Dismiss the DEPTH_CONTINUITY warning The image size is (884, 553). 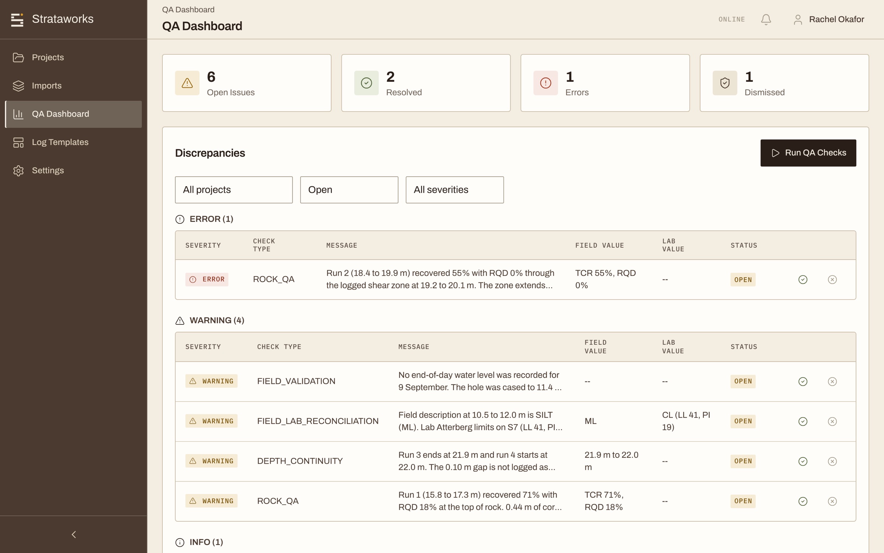(x=832, y=461)
